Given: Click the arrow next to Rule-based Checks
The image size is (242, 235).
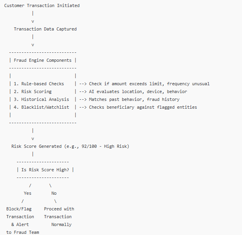Looking at the screenshot, I should coord(83,84).
